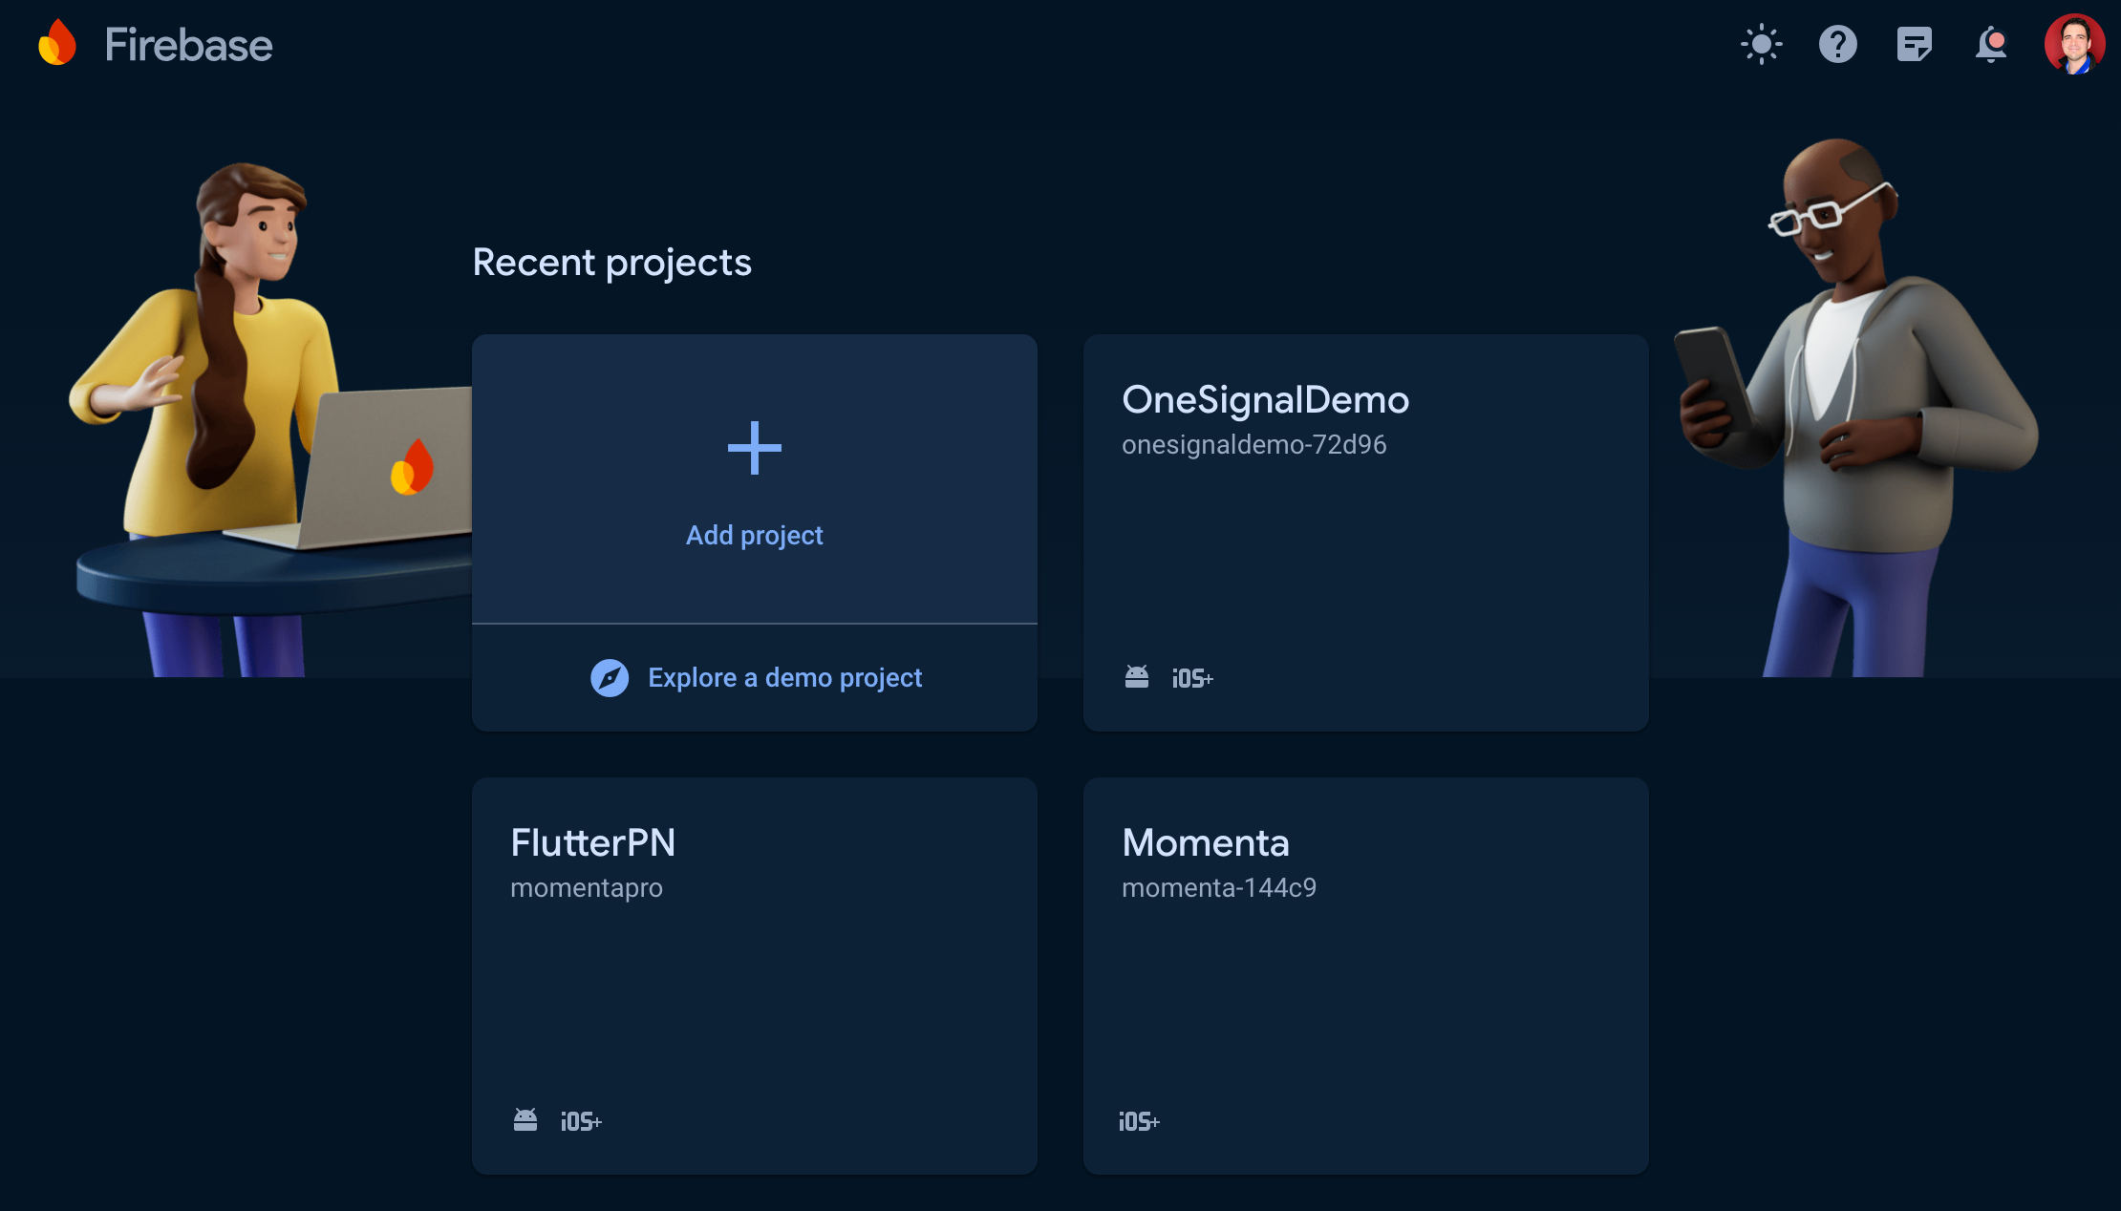2121x1211 pixels.
Task: Open Explore a demo project link
Action: (x=785, y=678)
